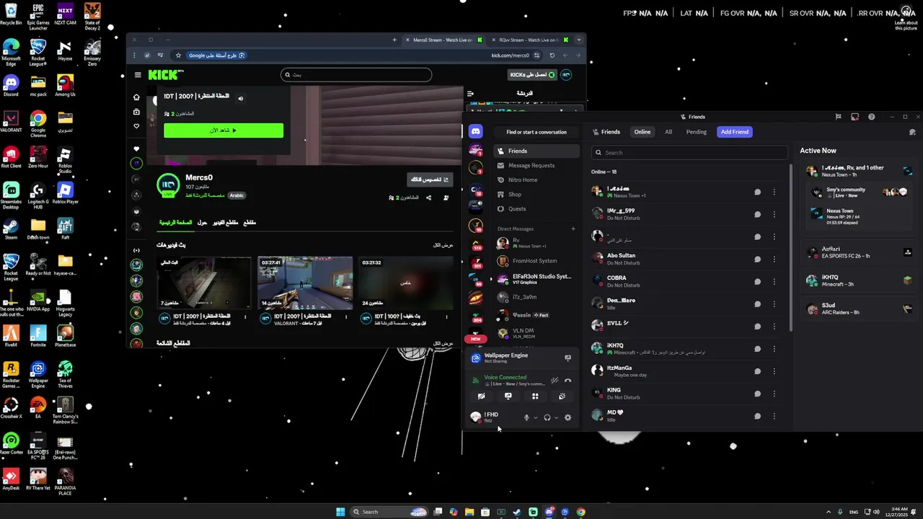Open video thumbnail with 03:27:41 duration

305,283
